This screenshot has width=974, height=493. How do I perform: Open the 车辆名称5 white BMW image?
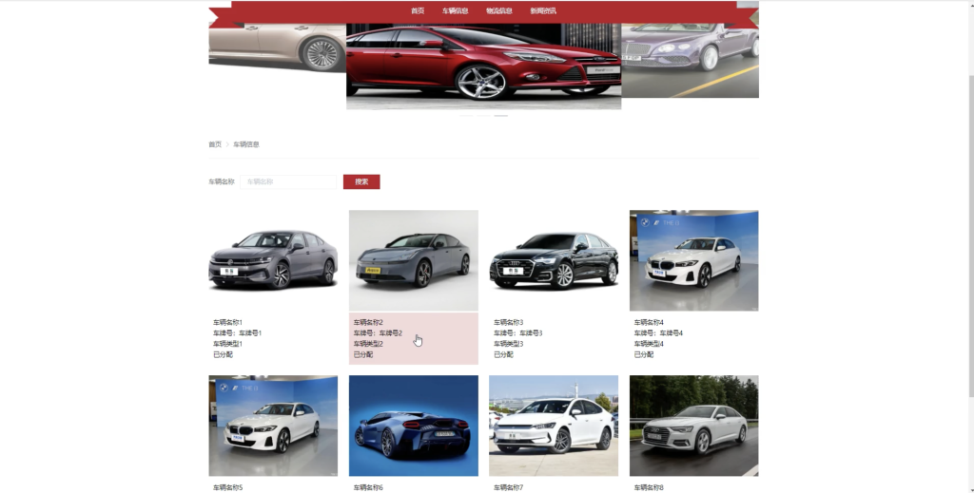273,426
